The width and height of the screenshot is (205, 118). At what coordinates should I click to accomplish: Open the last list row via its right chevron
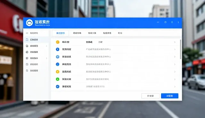point(175,87)
